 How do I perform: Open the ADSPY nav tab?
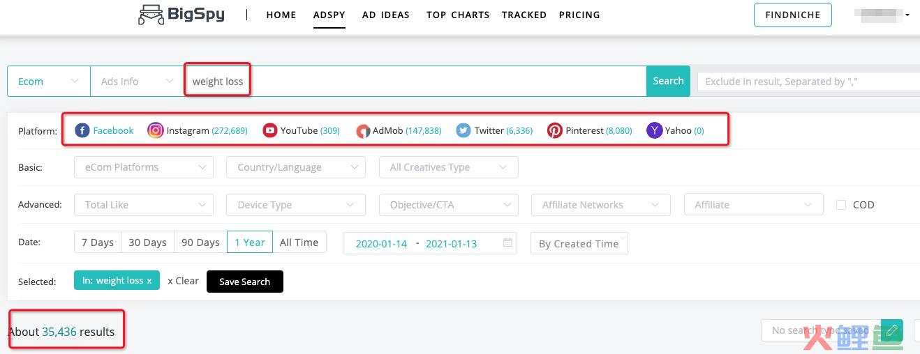(x=329, y=15)
